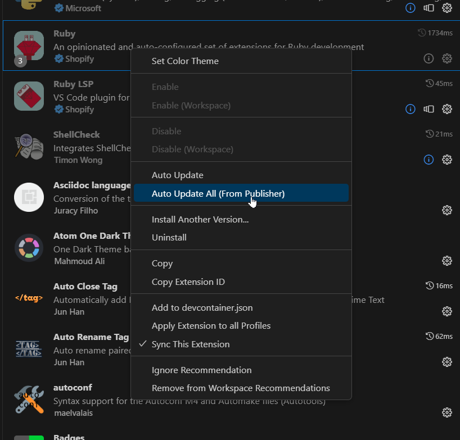
Task: Click the info icon in the ShellCheck row
Action: tap(429, 160)
